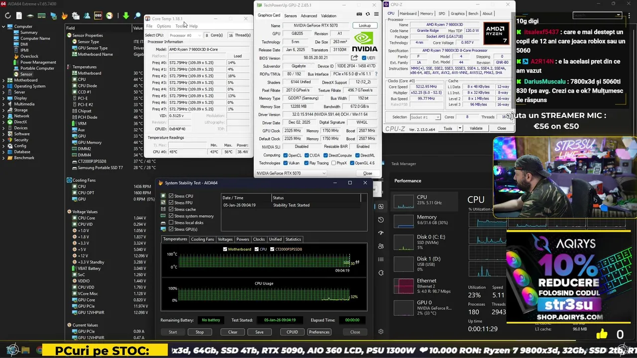
Task: Refresh GPU-Z data with refresh icon
Action: 368,14
